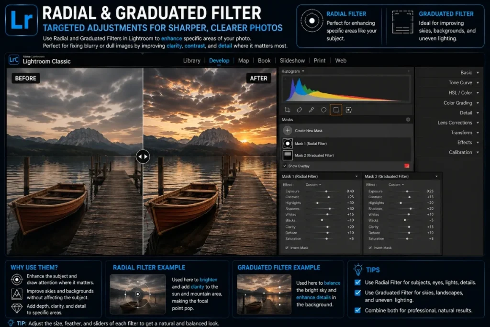Open the Effect Custom dropdown in Mask 2
Viewport: 490px width, 327px height.
[x=396, y=185]
